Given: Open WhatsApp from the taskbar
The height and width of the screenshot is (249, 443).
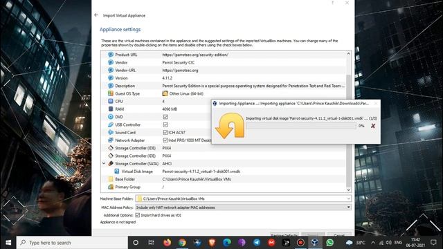Looking at the screenshot, I should tap(329, 243).
